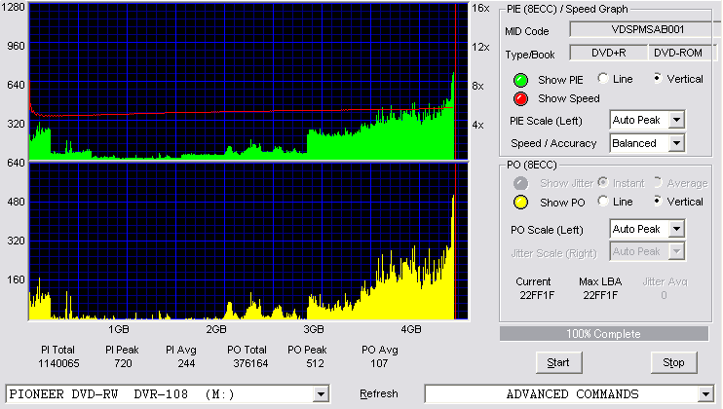Select Instant jitter option
This screenshot has height=409, width=723.
(602, 182)
